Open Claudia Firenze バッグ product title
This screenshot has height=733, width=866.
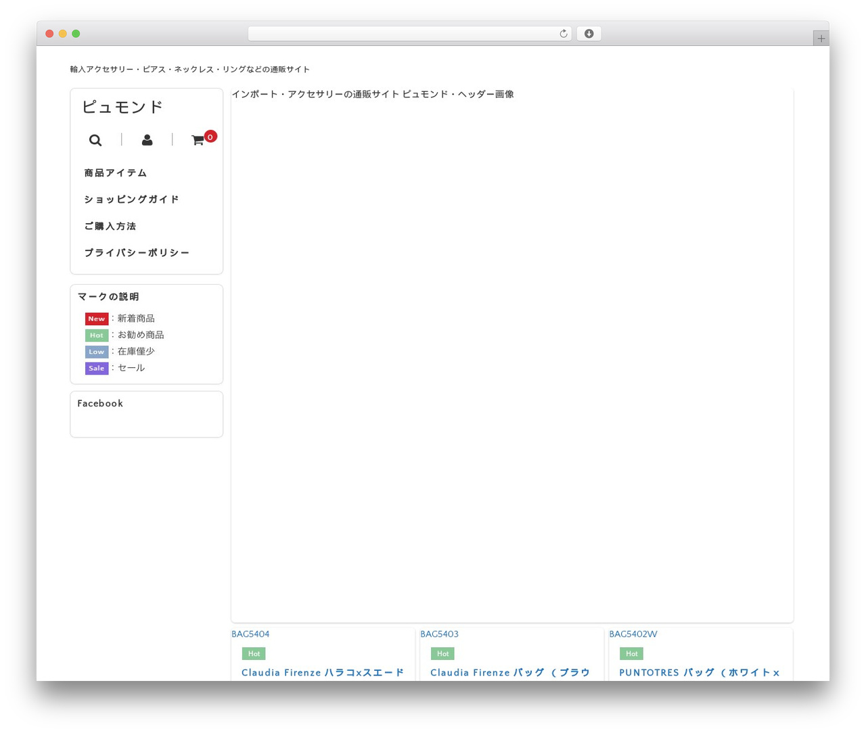(x=510, y=673)
